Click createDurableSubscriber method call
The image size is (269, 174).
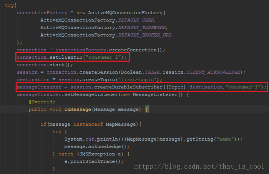pos(128,87)
